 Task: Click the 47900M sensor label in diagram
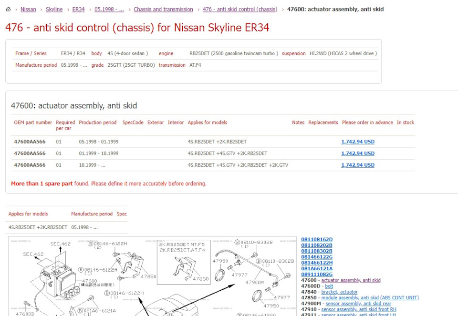coord(254,283)
